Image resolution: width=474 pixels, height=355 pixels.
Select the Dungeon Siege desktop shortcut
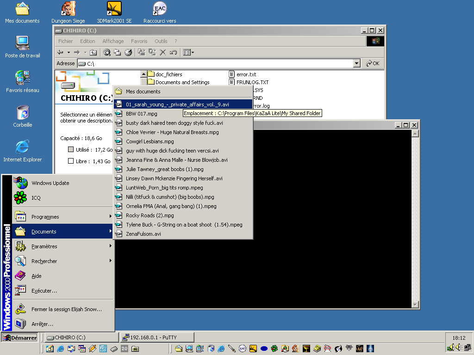68,12
